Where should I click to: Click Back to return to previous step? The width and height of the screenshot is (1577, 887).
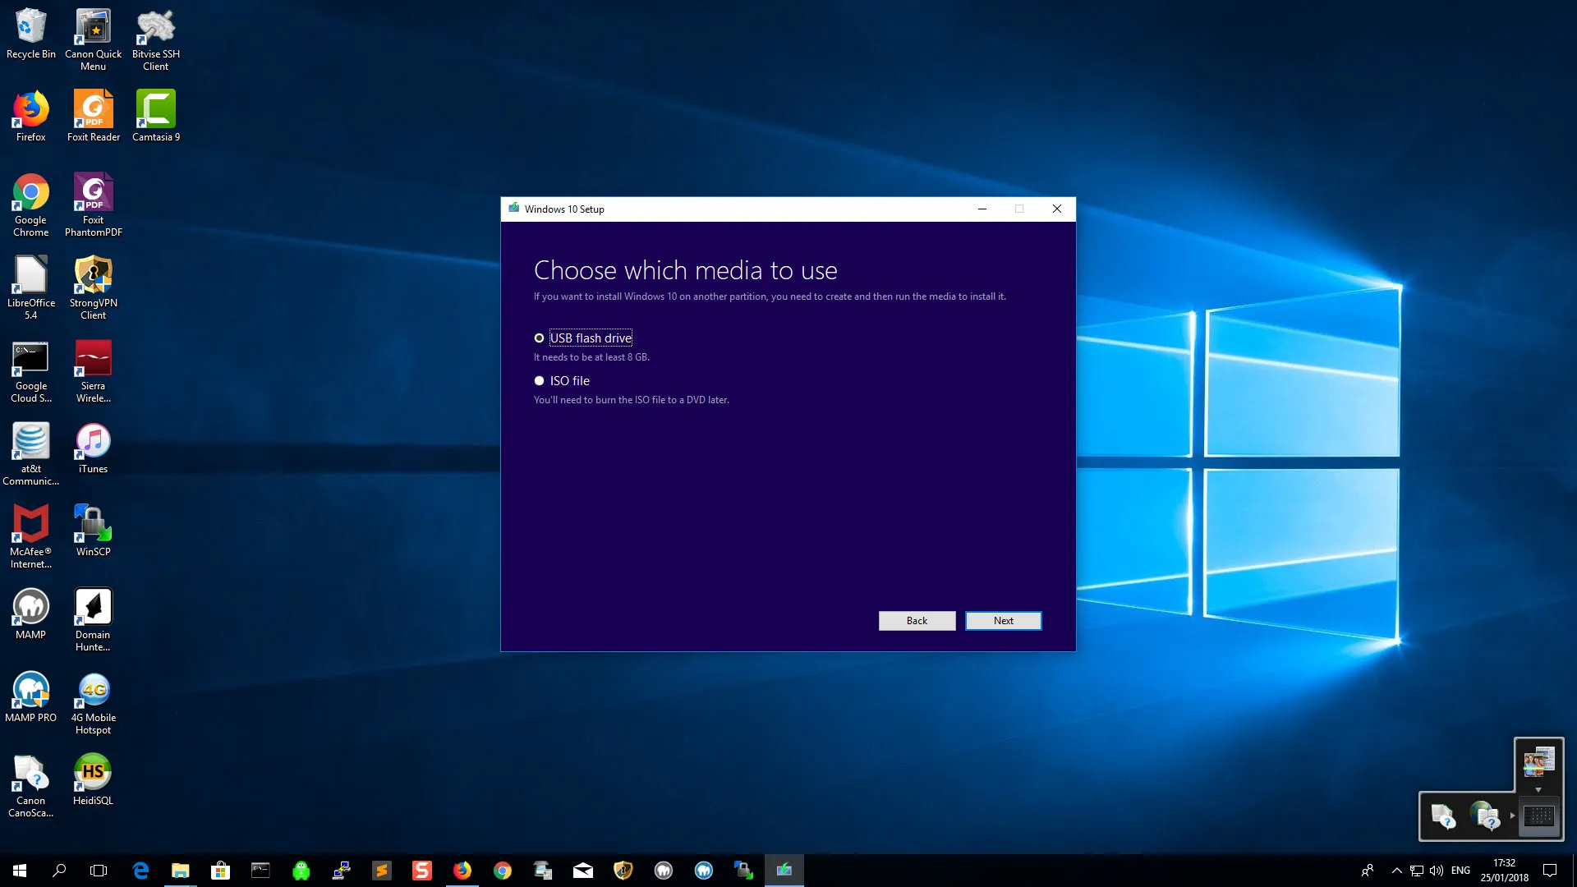pyautogui.click(x=917, y=621)
